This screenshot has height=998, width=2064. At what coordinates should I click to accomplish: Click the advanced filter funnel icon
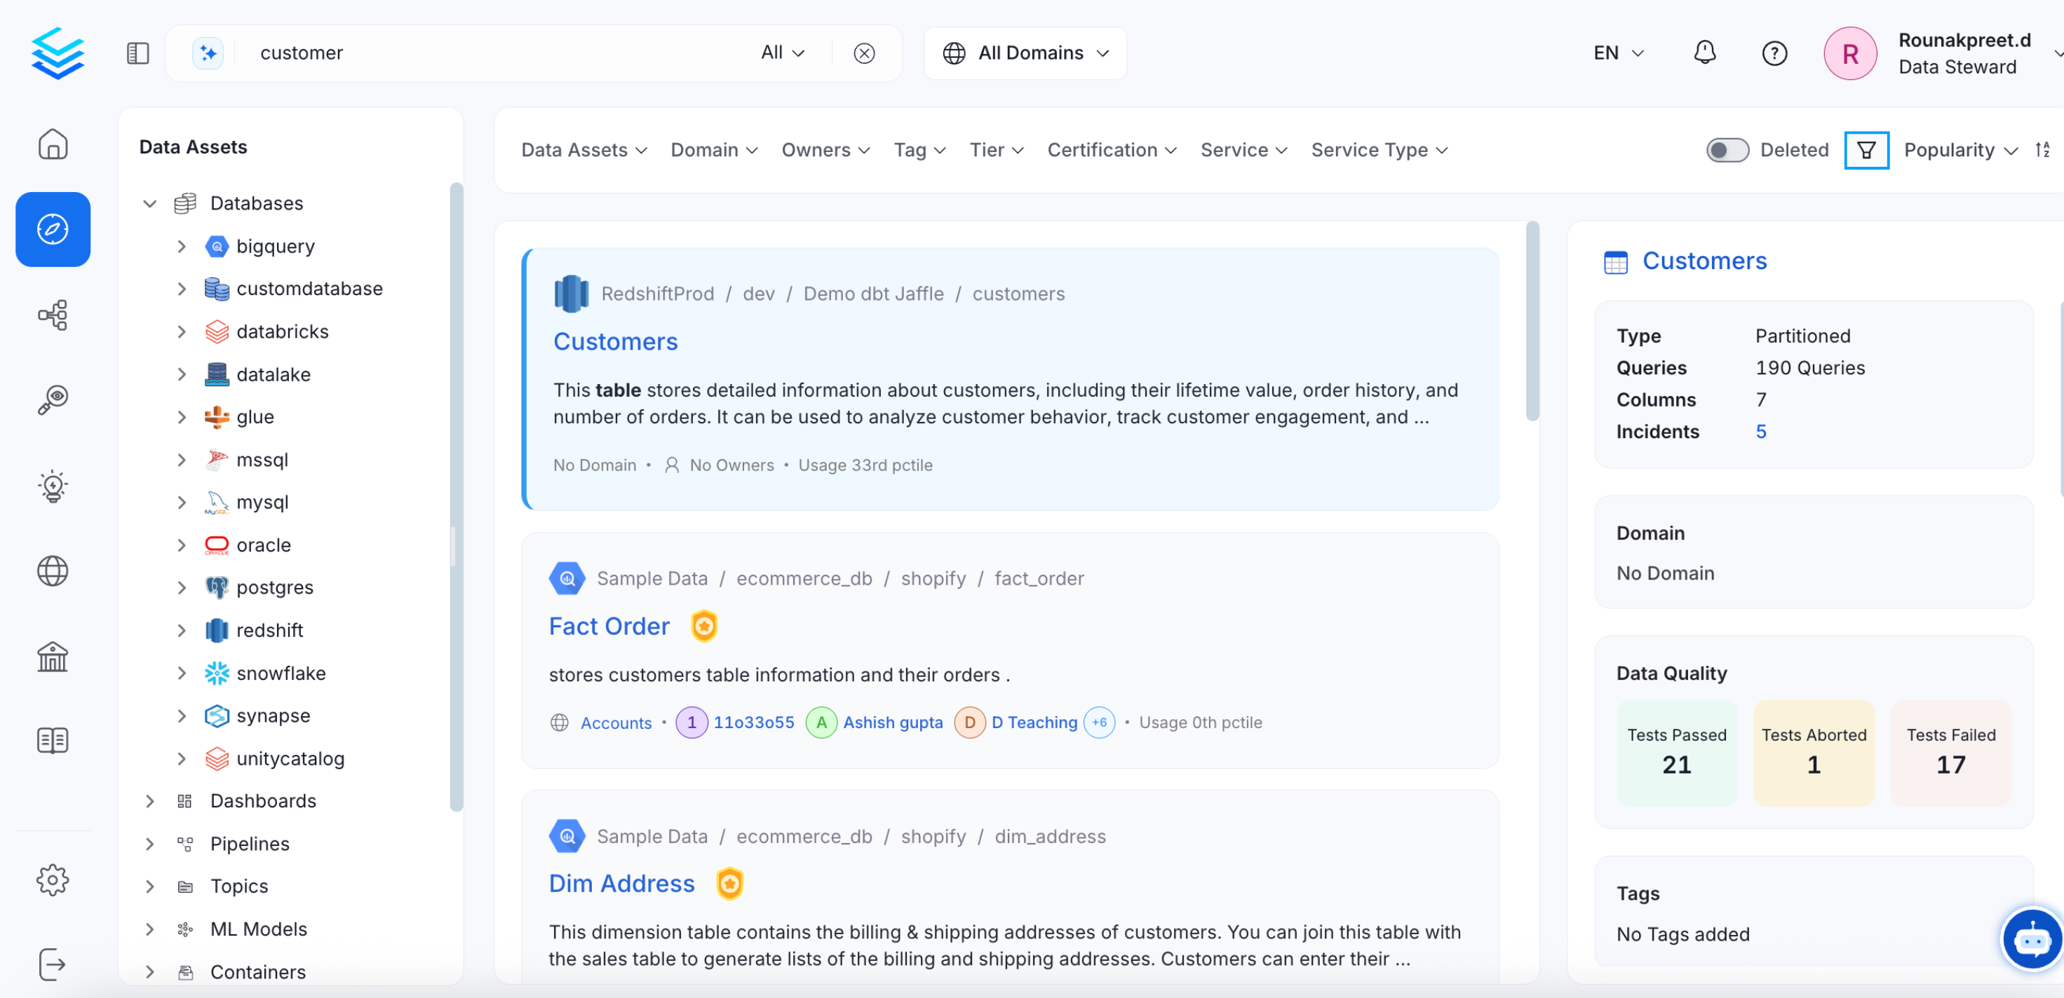(x=1866, y=150)
